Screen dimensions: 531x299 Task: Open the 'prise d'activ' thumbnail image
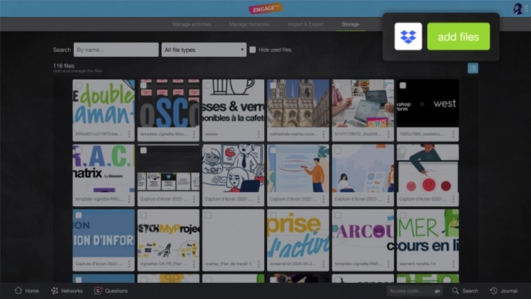click(x=297, y=233)
